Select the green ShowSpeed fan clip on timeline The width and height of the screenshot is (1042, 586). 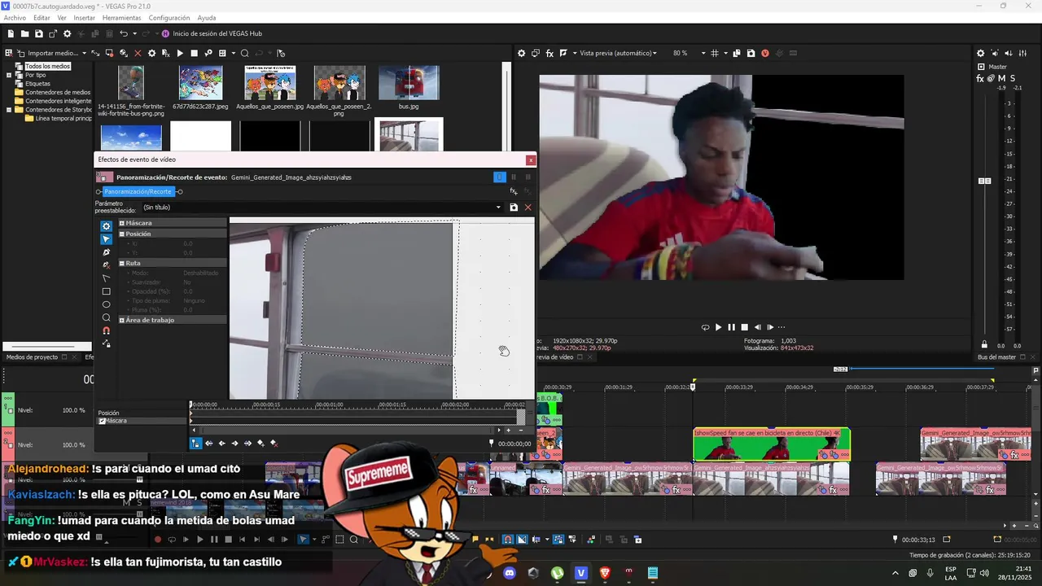(x=771, y=444)
